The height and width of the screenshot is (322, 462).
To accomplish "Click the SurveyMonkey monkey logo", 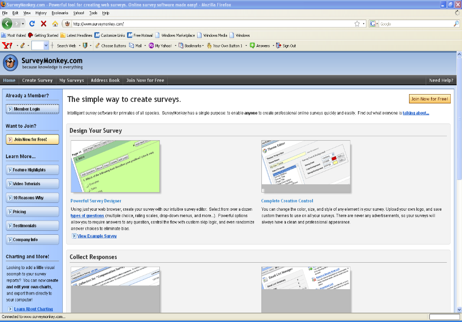I will click(10, 63).
